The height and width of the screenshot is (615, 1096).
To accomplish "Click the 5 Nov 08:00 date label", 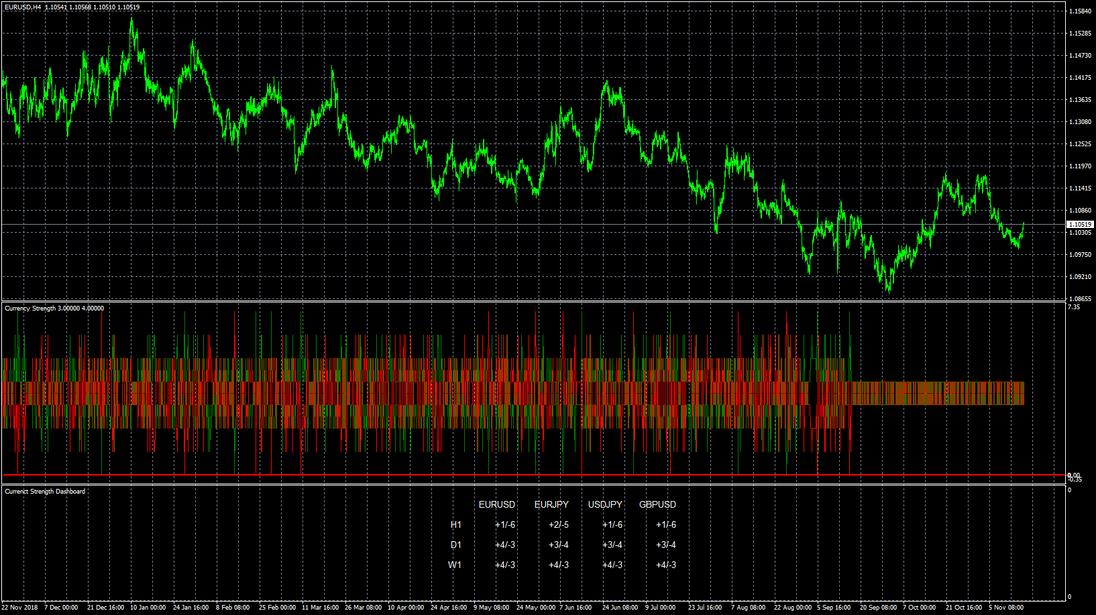I will click(1006, 608).
